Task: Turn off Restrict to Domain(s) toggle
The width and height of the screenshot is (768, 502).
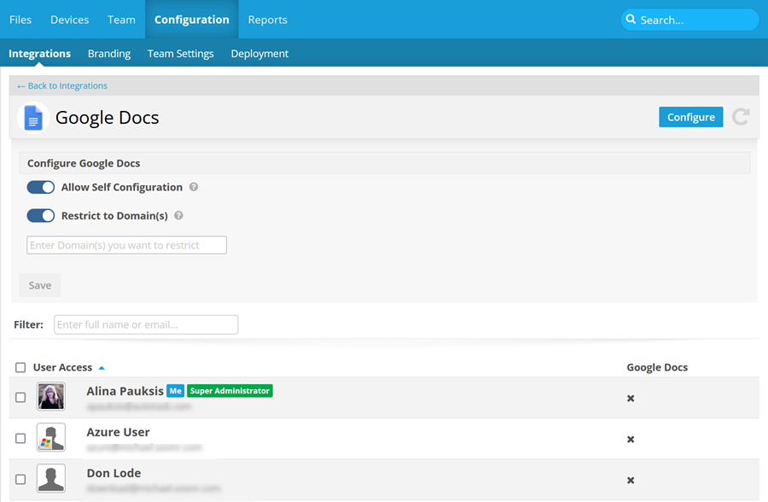Action: [41, 216]
